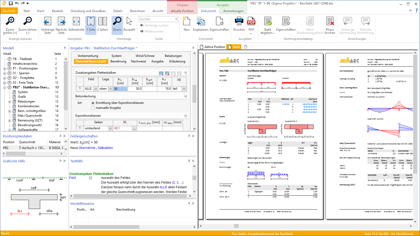
Task: Collapse the Zusatzangaben Plattenbalken section
Action: [186, 73]
